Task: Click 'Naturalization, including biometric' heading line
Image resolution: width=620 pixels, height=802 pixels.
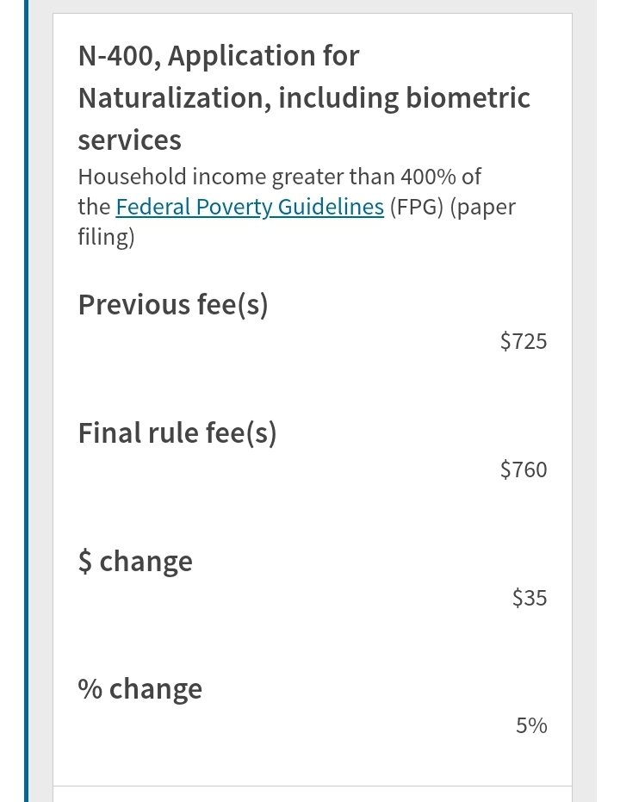Action: pos(304,98)
